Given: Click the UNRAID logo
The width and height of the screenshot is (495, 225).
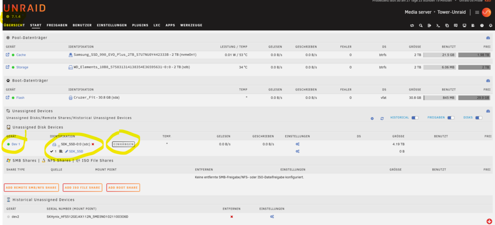Looking at the screenshot, I should [25, 8].
